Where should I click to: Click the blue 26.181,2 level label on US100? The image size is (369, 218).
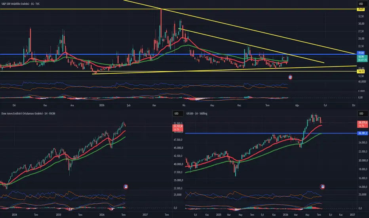tap(363, 133)
